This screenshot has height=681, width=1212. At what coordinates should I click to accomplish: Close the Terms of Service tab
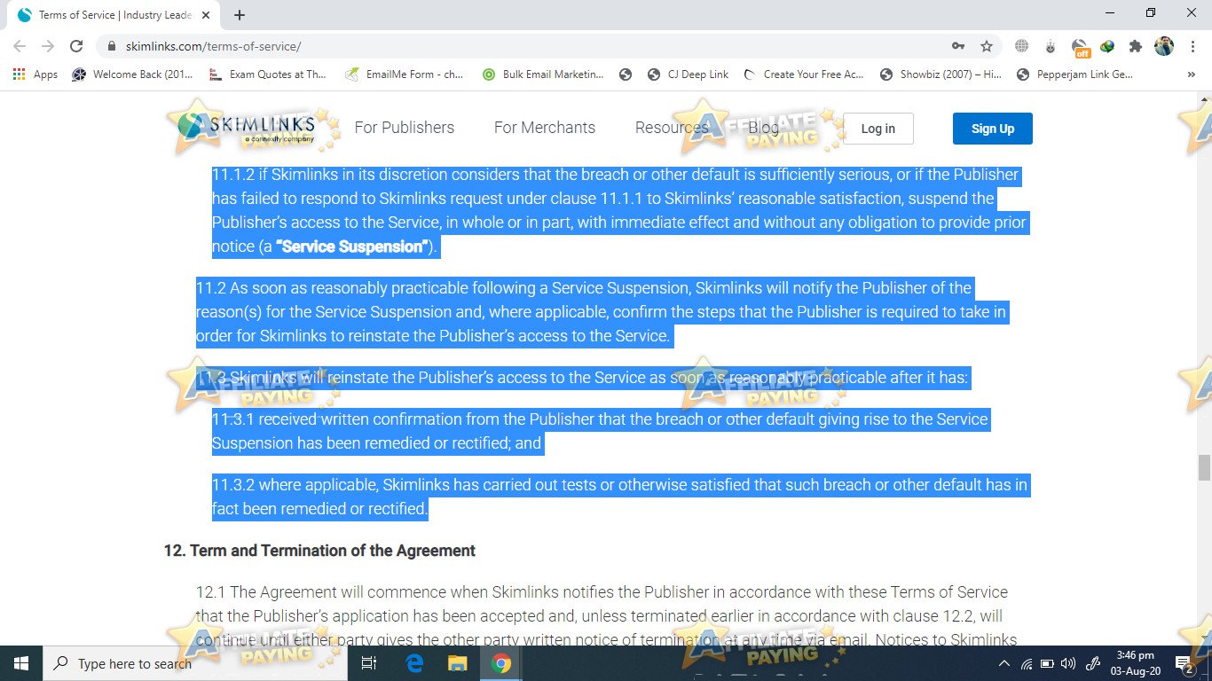click(x=206, y=15)
